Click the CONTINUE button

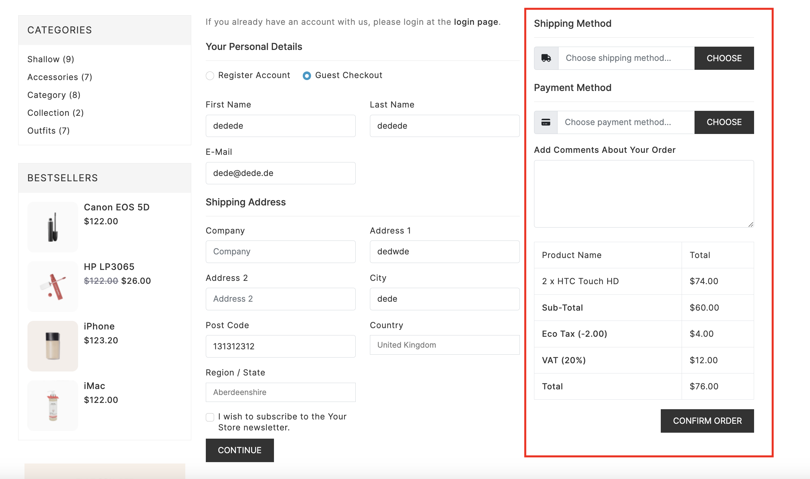(240, 450)
